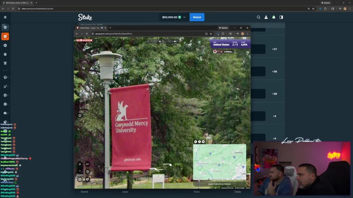Screen dimensions: 353x198
Task: Open GeoGuessr game settings gear
Action: tap(80, 179)
